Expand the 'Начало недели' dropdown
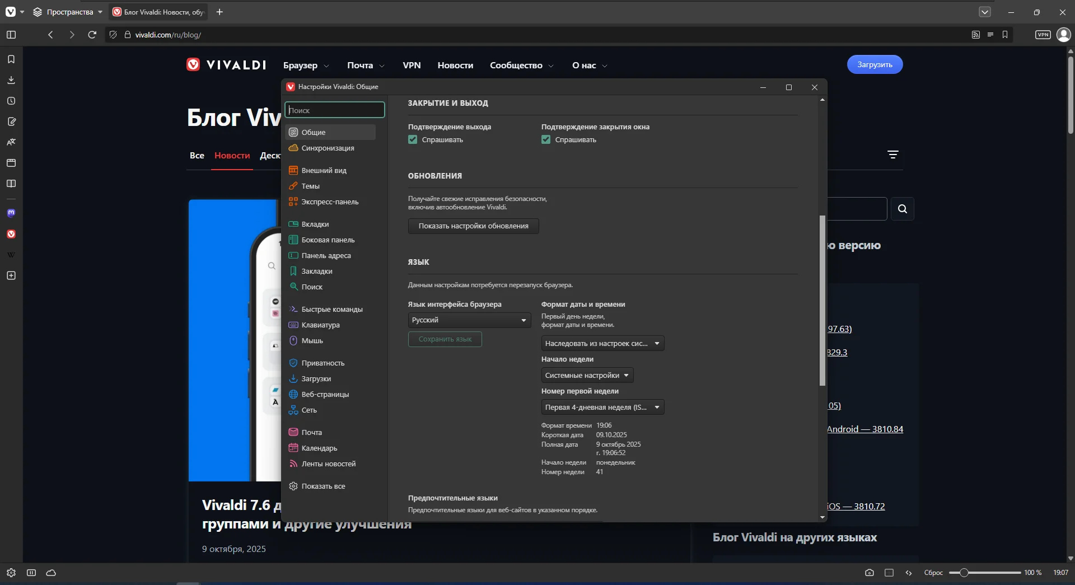The image size is (1075, 585). tap(587, 375)
